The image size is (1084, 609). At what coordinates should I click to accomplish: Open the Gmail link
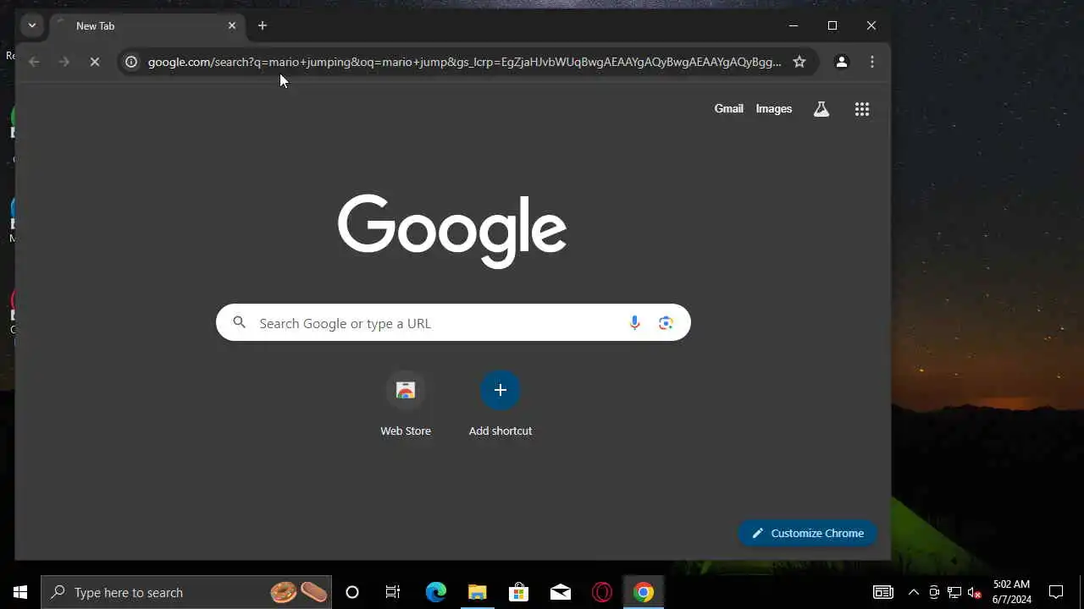click(x=729, y=108)
